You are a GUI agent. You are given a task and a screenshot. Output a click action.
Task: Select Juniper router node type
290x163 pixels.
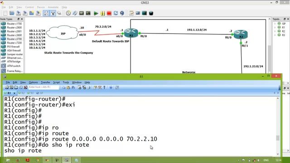[12, 54]
